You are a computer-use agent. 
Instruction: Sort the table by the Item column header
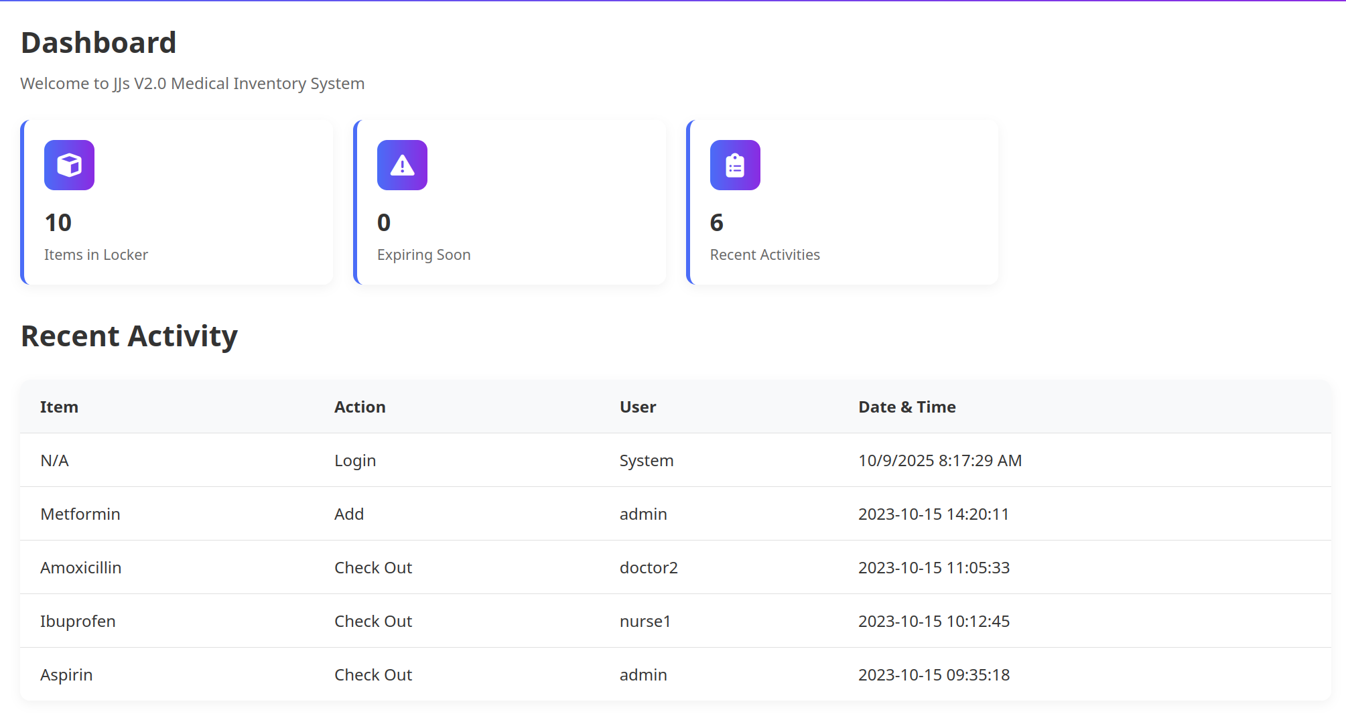(x=59, y=407)
